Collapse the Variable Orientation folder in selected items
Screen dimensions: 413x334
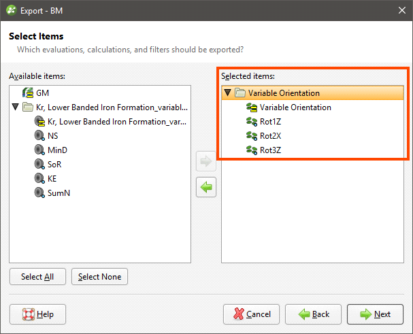point(227,93)
